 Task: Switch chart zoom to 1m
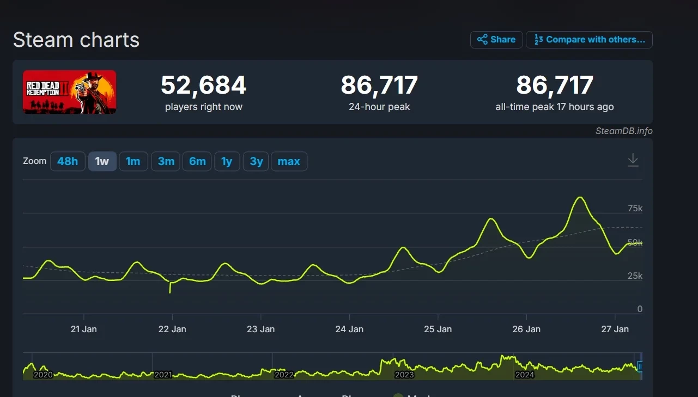pos(133,162)
